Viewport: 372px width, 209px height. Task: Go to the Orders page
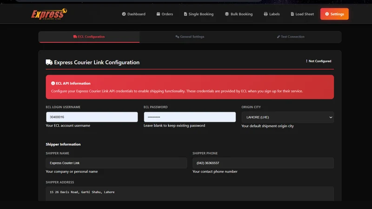[165, 14]
